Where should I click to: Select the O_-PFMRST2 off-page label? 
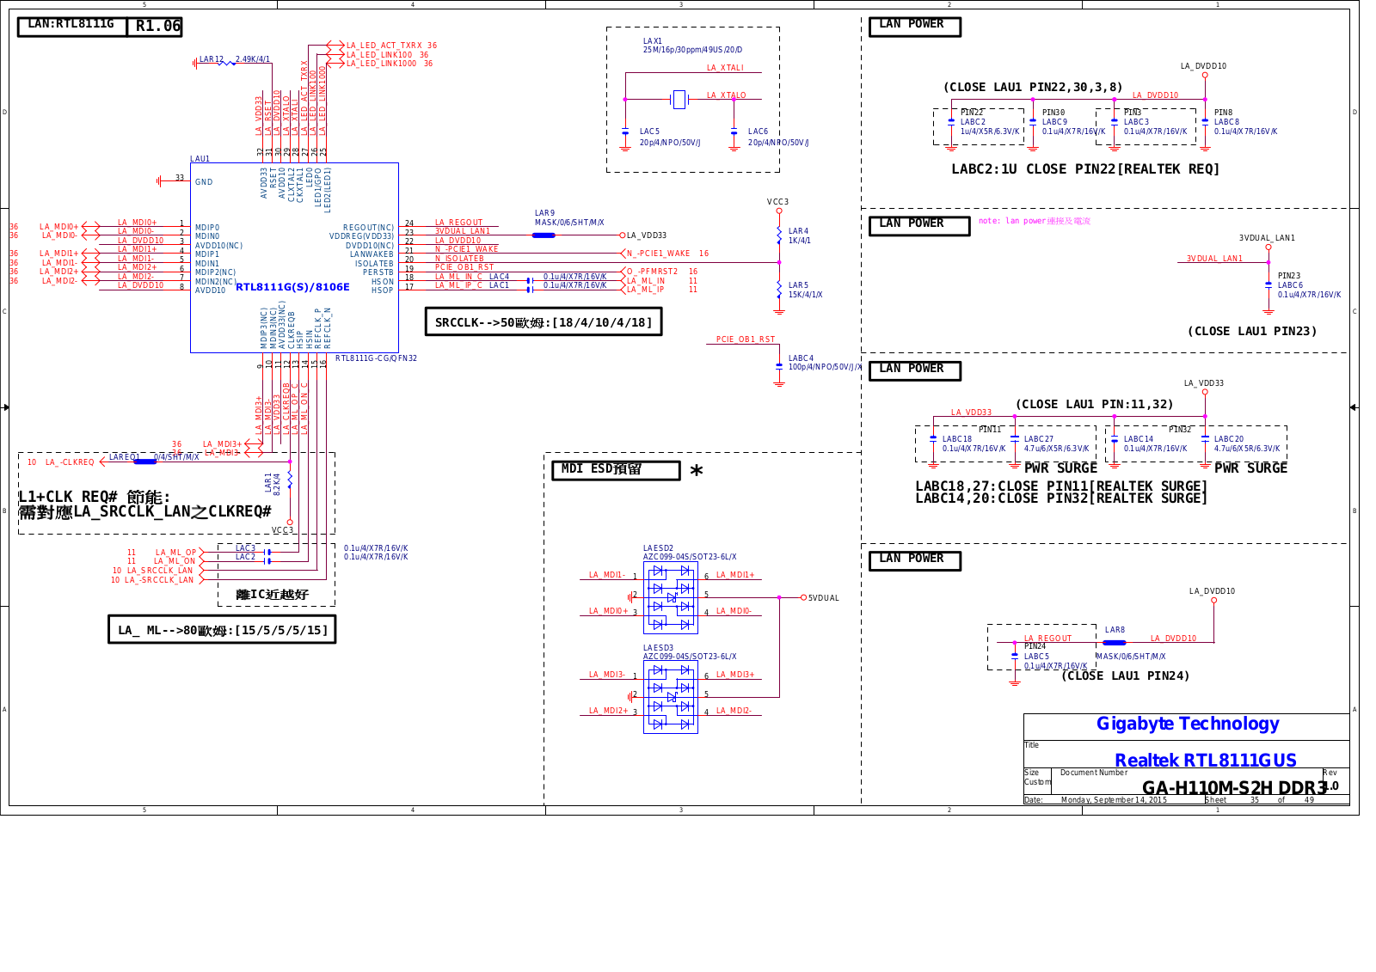pos(653,272)
